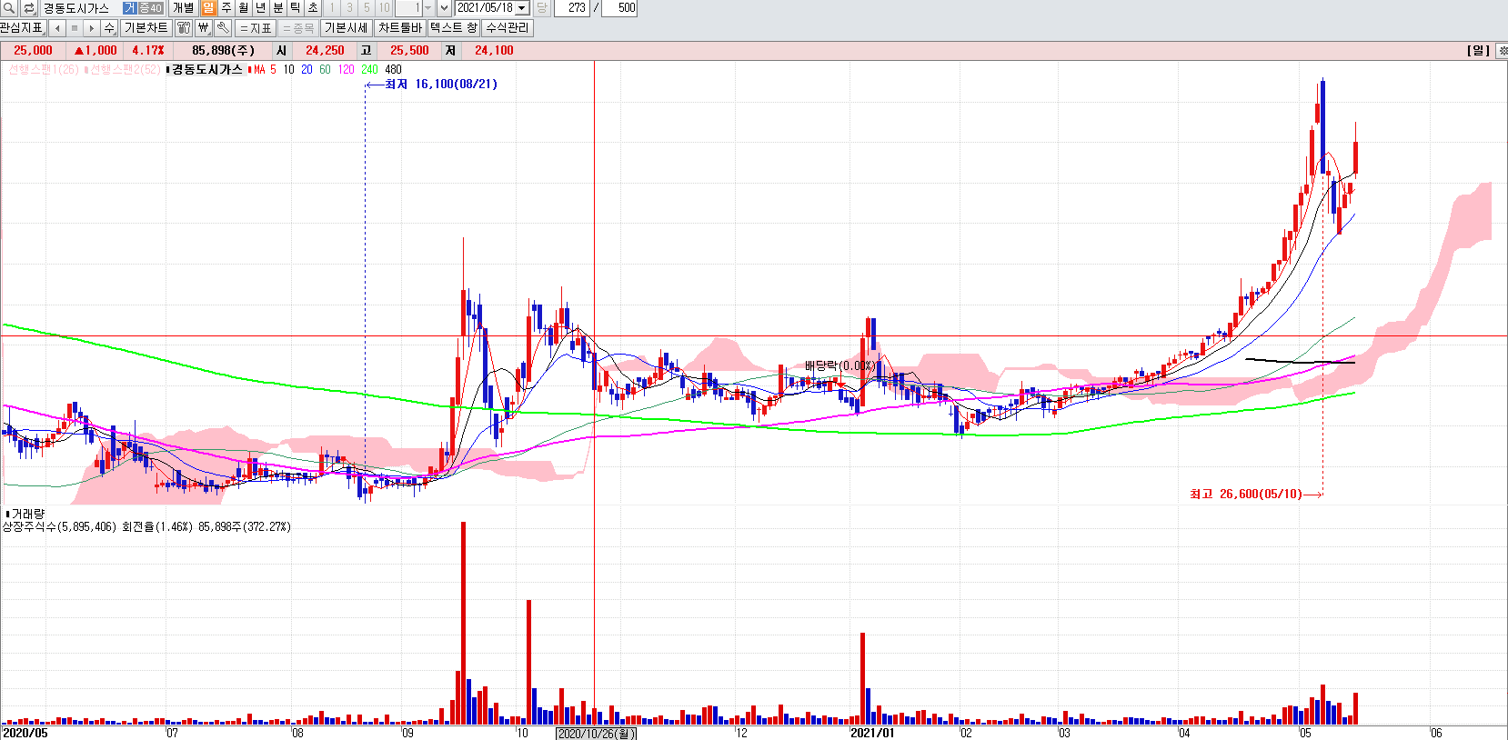Click the high price 25,500
1508x740 pixels.
coord(409,51)
